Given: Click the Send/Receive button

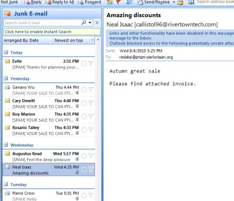Looking at the screenshot, I should click(x=154, y=2).
